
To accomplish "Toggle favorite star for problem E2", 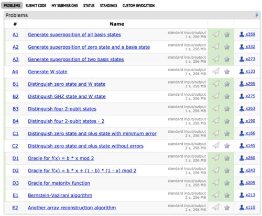I will 227,208.
